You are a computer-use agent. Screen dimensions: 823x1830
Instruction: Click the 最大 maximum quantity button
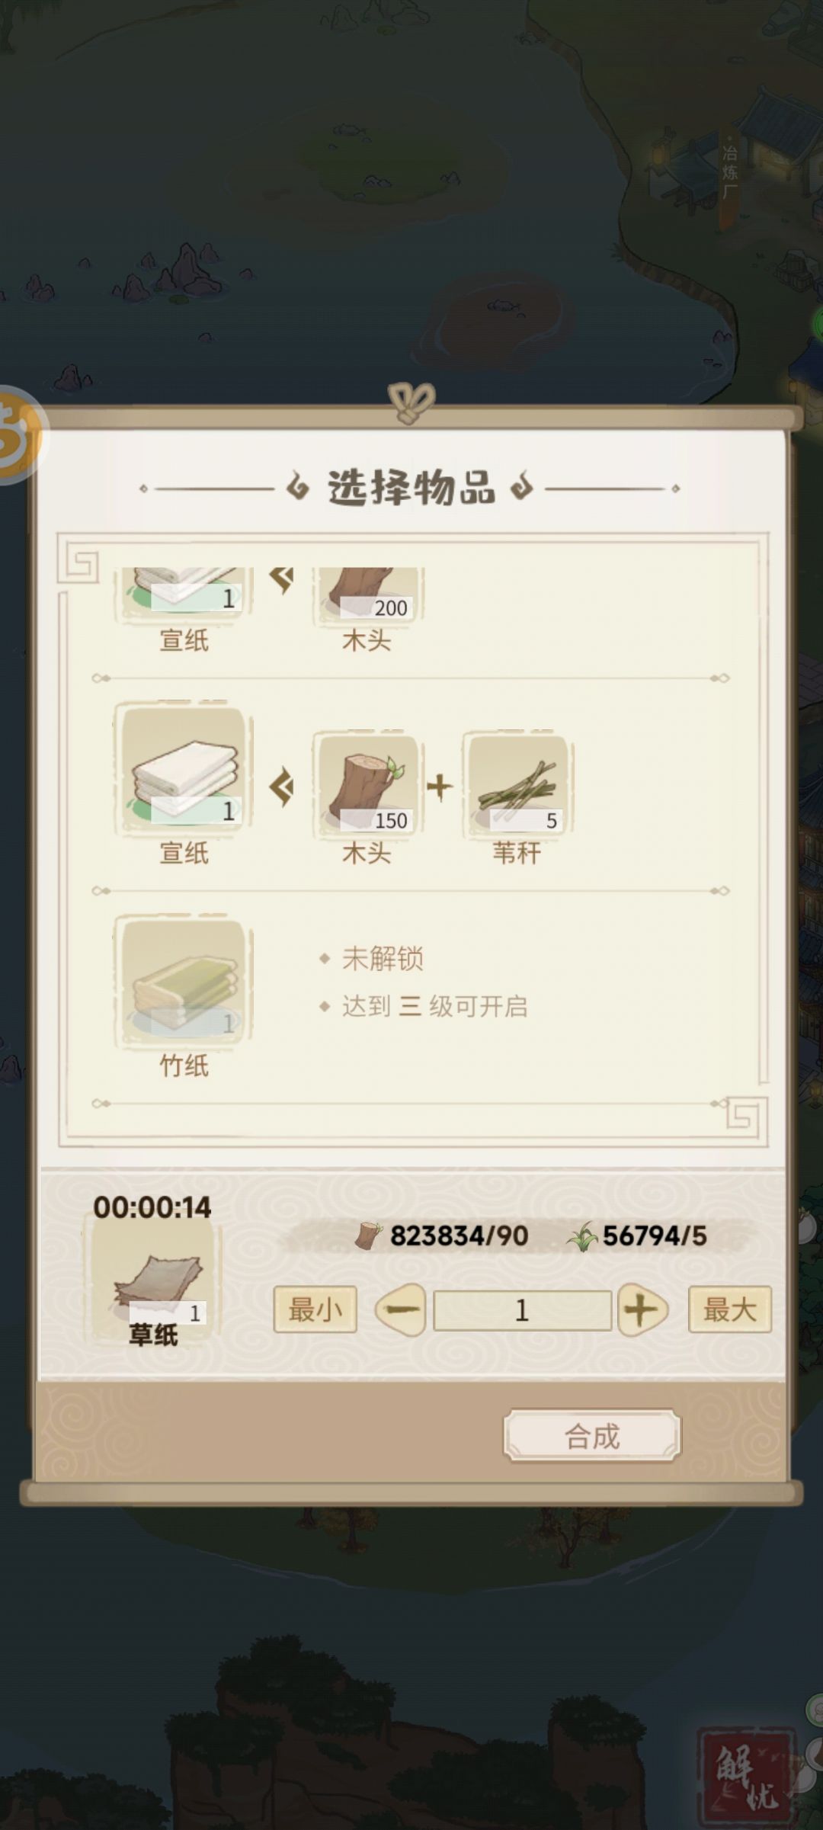coord(730,1309)
